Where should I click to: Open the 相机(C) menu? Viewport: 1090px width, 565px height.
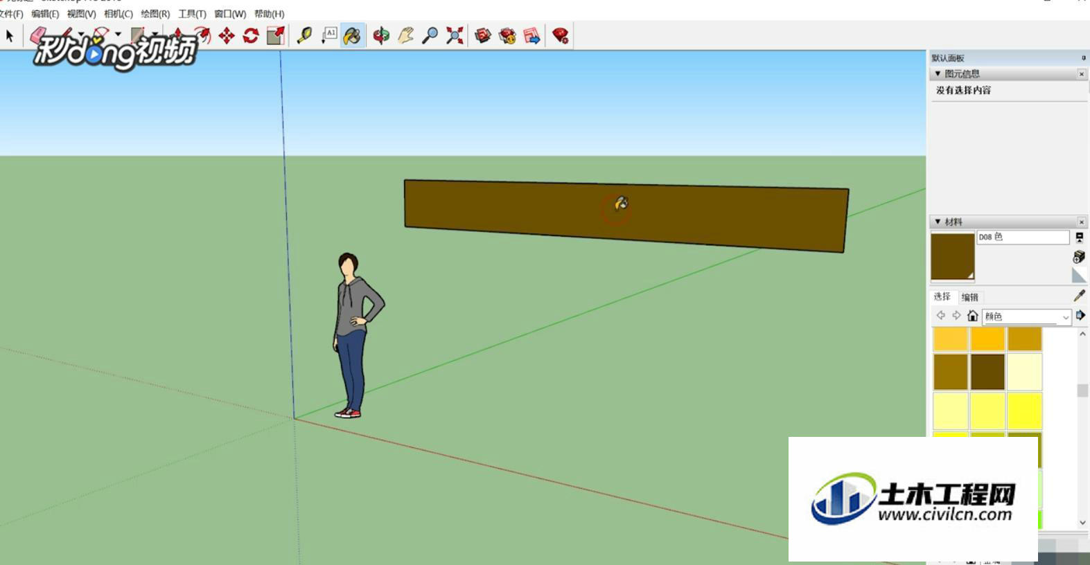(x=118, y=14)
